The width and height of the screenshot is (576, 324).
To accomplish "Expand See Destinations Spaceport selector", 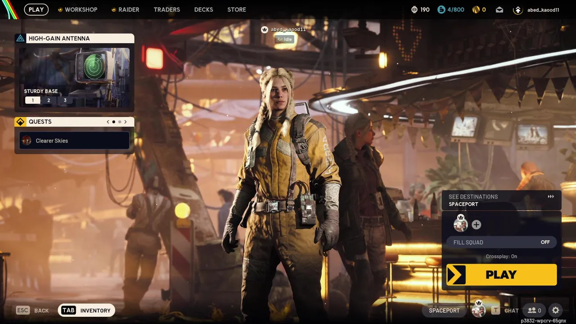I will click(x=501, y=200).
